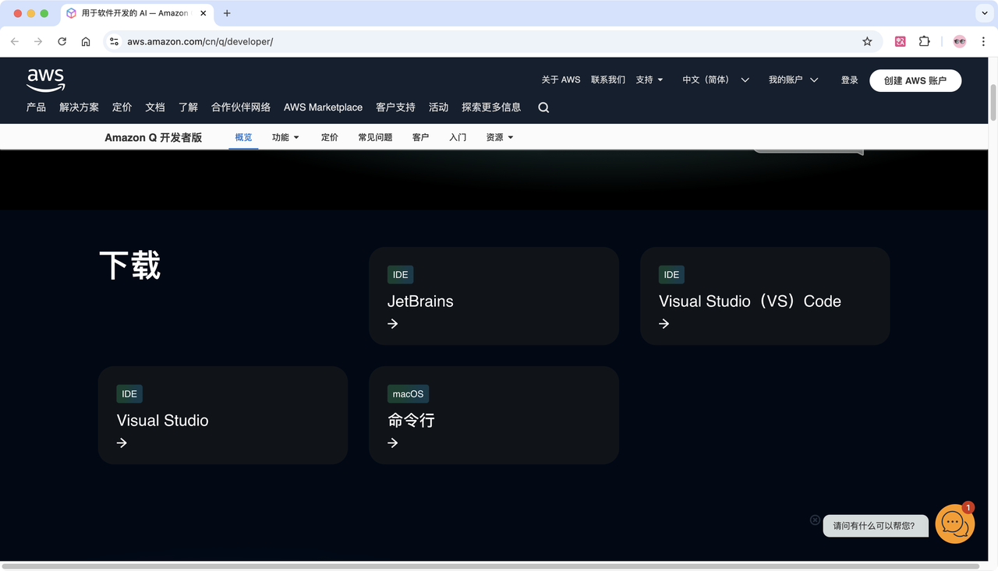Open the 命令行 macOS download card
Viewport: 998px width, 571px height.
[x=494, y=415]
